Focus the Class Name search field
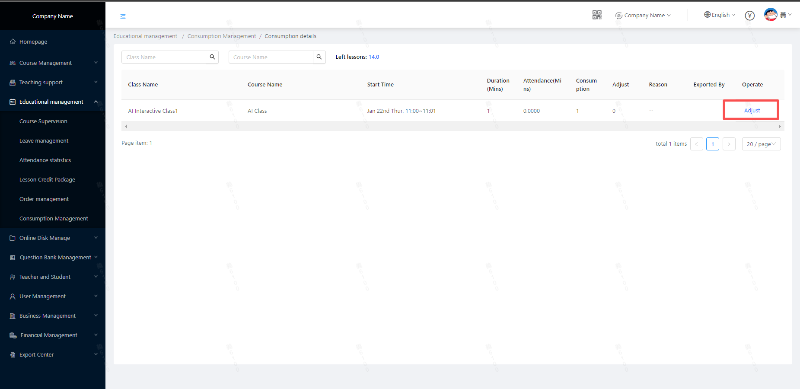Image resolution: width=800 pixels, height=389 pixels. coord(163,57)
